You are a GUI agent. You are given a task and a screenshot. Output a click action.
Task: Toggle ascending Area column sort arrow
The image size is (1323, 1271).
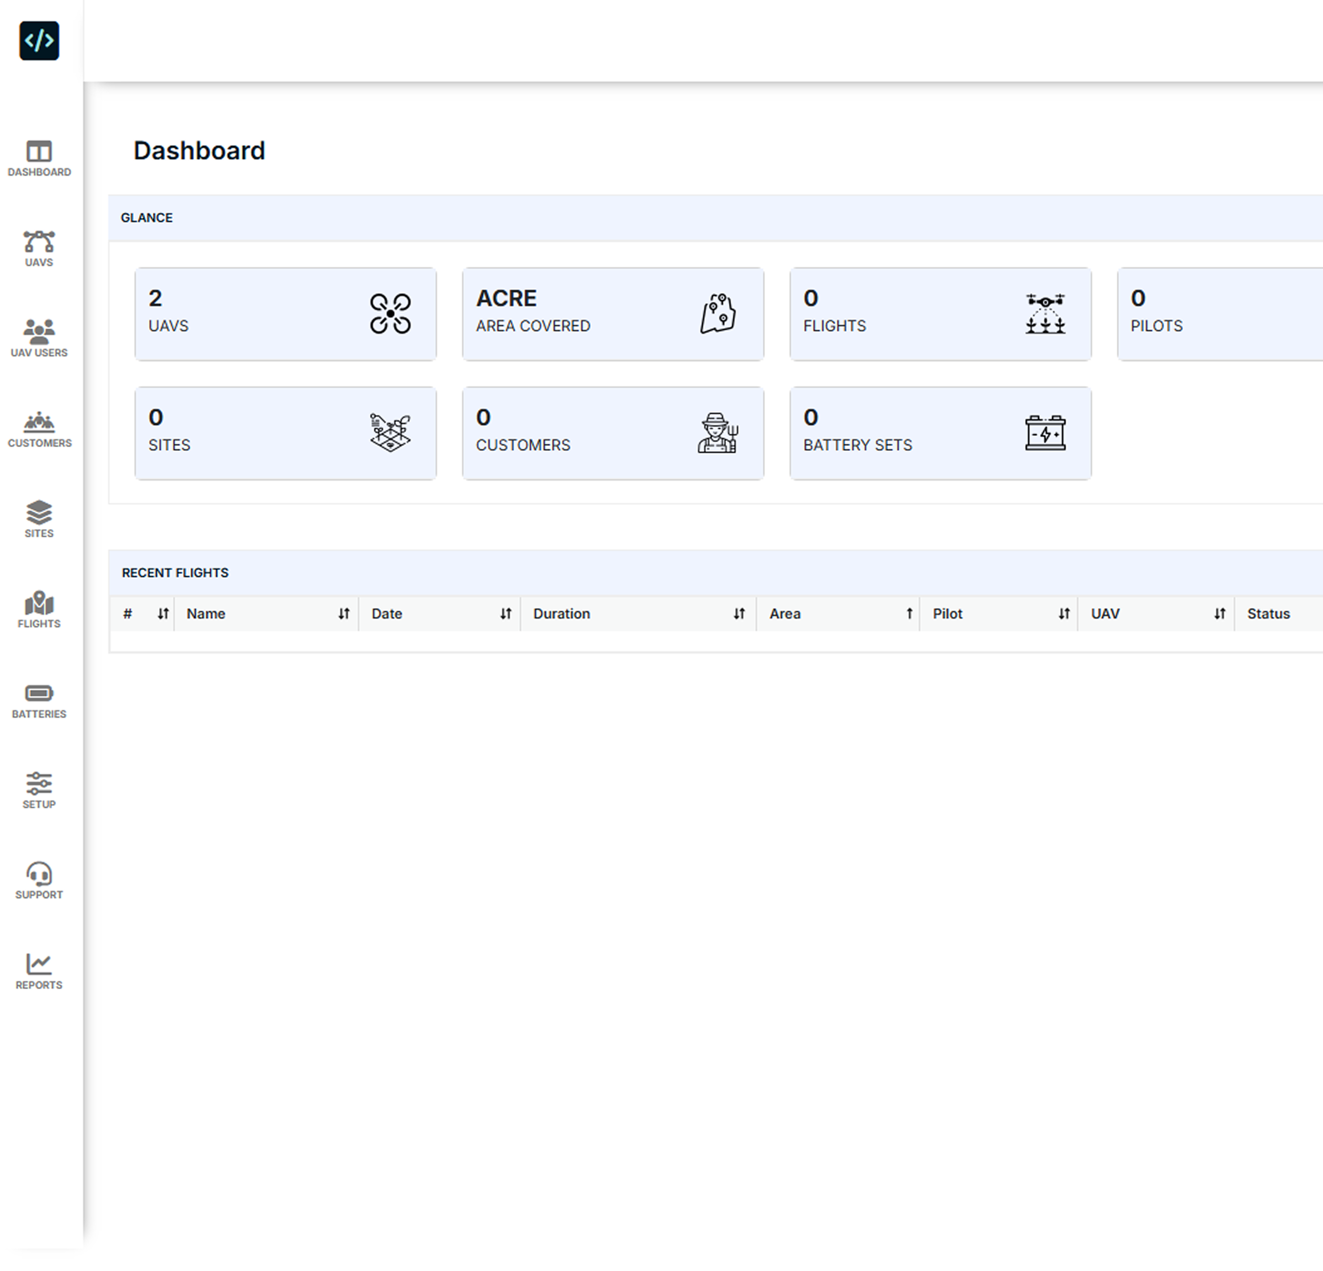point(909,614)
